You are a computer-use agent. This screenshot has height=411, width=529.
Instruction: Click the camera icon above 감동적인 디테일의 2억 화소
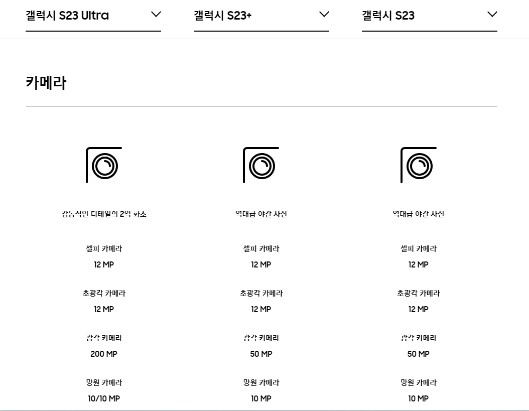coord(104,165)
